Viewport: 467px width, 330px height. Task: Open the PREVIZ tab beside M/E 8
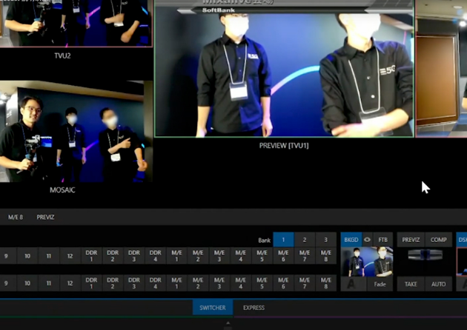click(45, 218)
